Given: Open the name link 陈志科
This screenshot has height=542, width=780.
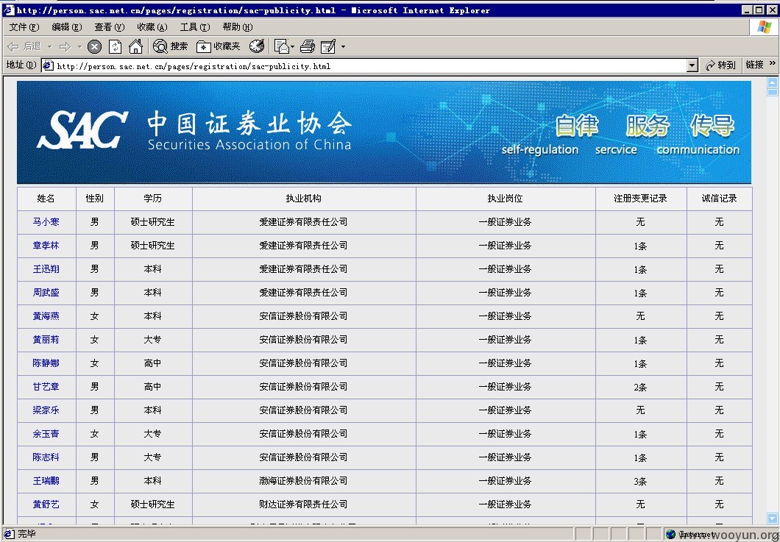Looking at the screenshot, I should [46, 457].
